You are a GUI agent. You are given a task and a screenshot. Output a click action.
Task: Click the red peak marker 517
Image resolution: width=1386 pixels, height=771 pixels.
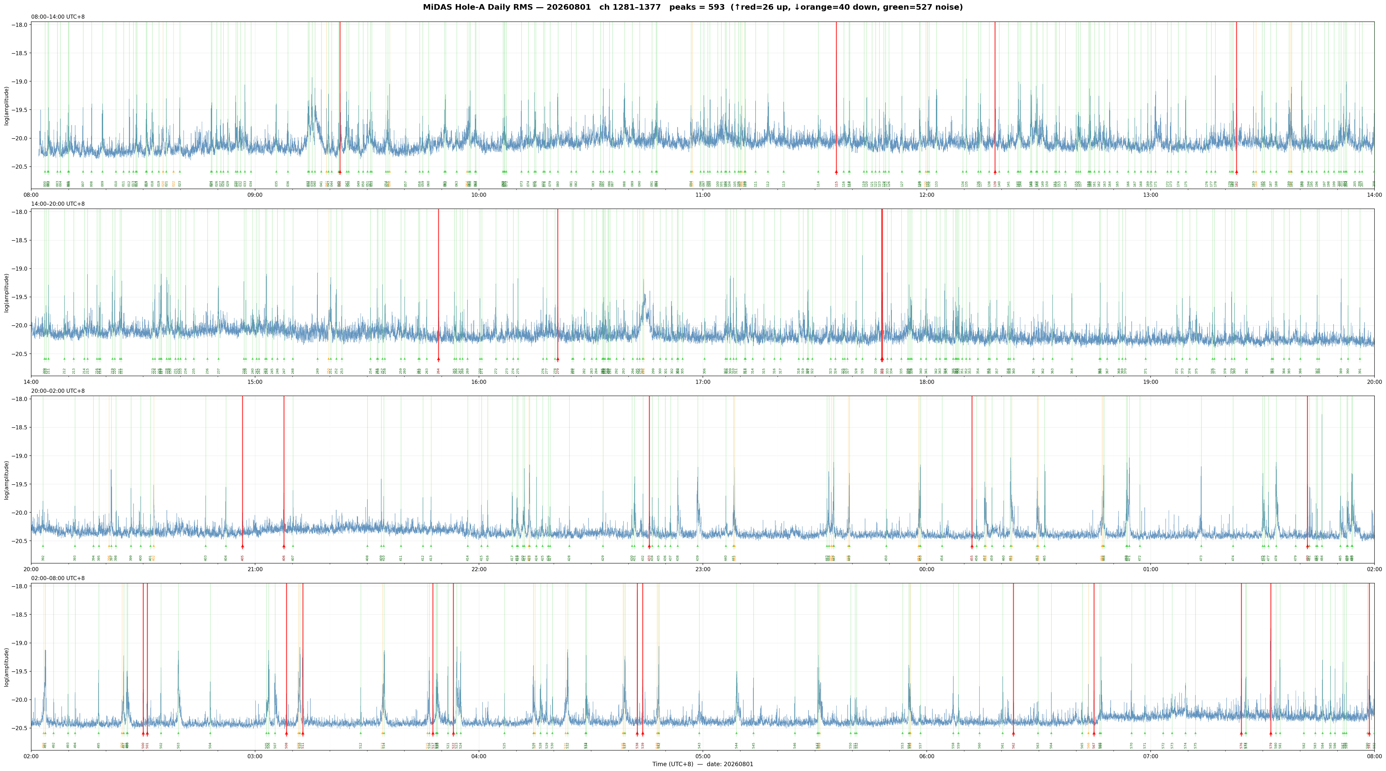(x=433, y=733)
